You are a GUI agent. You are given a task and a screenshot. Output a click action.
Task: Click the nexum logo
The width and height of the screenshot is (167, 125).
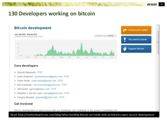(152, 4)
